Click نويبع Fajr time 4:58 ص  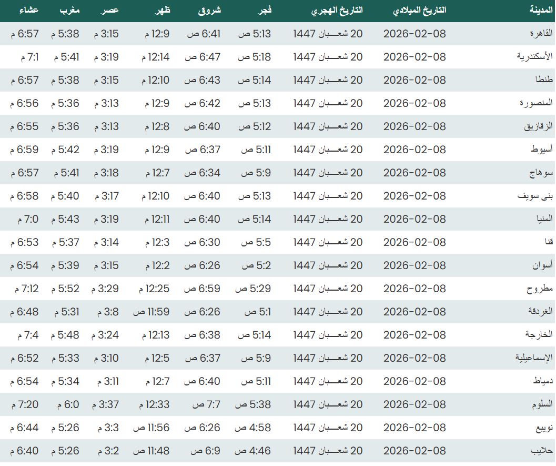[x=252, y=428]
